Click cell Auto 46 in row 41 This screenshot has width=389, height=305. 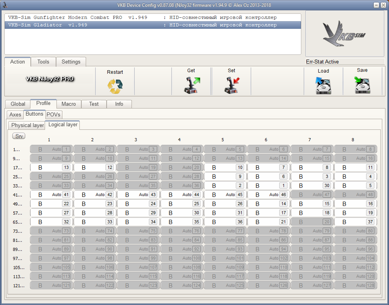tap(269, 195)
